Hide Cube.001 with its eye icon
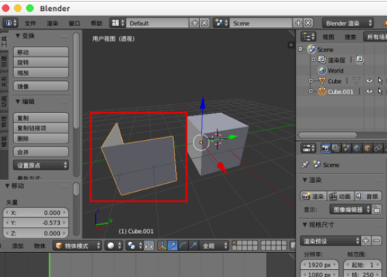 369,91
